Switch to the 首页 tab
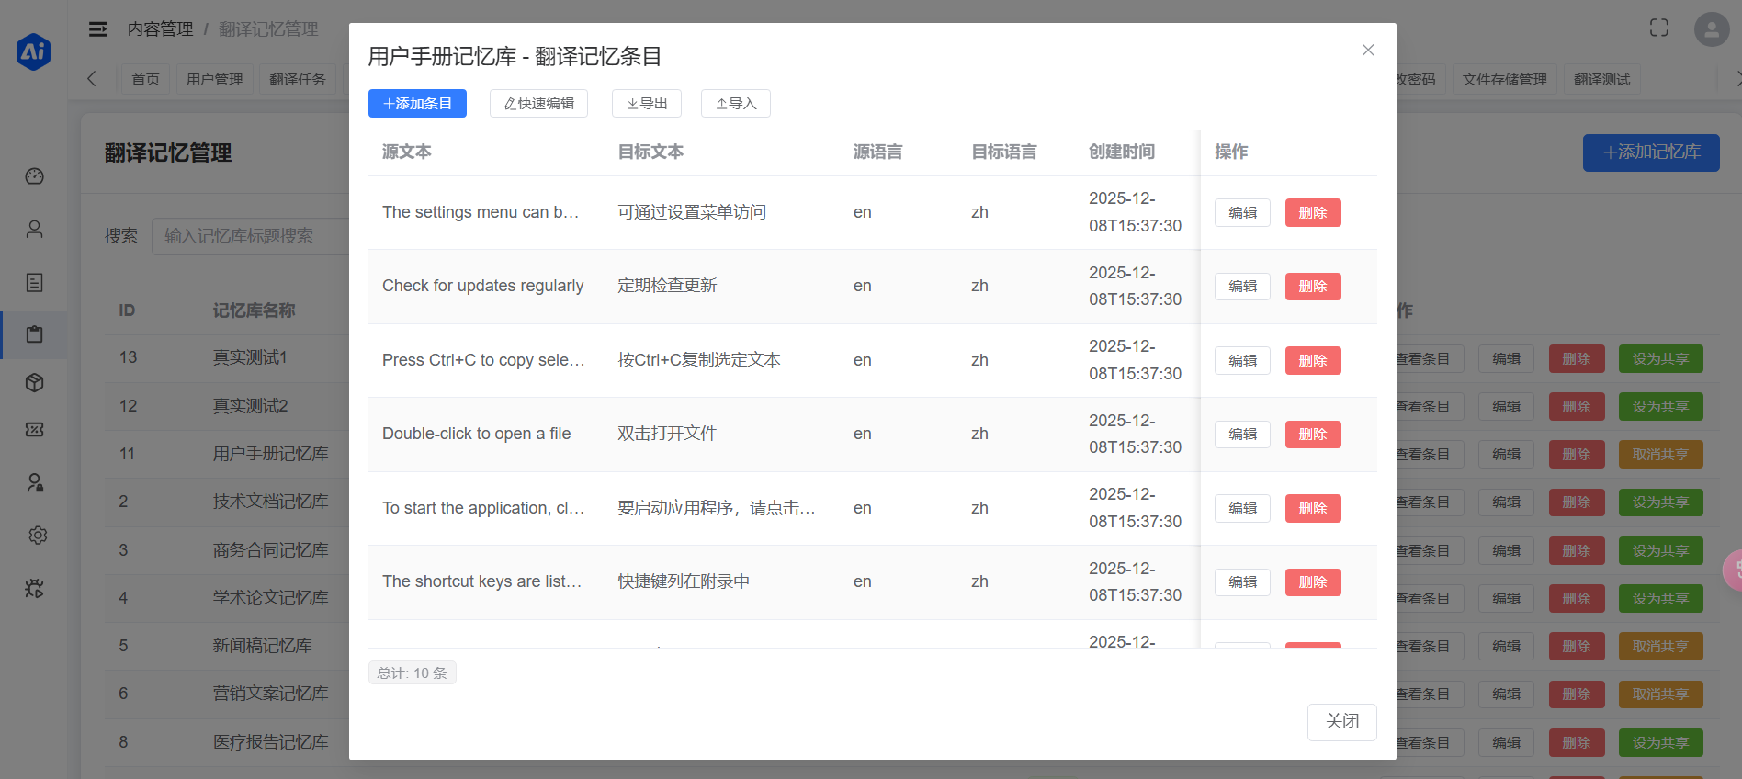1742x779 pixels. (145, 80)
